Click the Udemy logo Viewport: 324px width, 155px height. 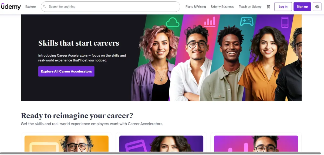(x=11, y=6)
